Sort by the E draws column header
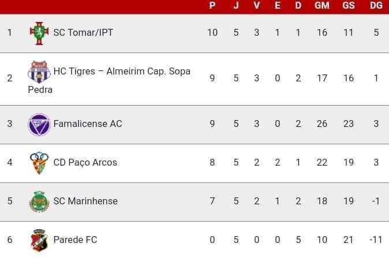This screenshot has width=389, height=258. [278, 5]
